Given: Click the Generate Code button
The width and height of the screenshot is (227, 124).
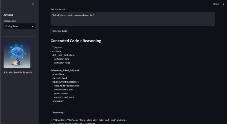Looking at the screenshot, I should tap(60, 31).
